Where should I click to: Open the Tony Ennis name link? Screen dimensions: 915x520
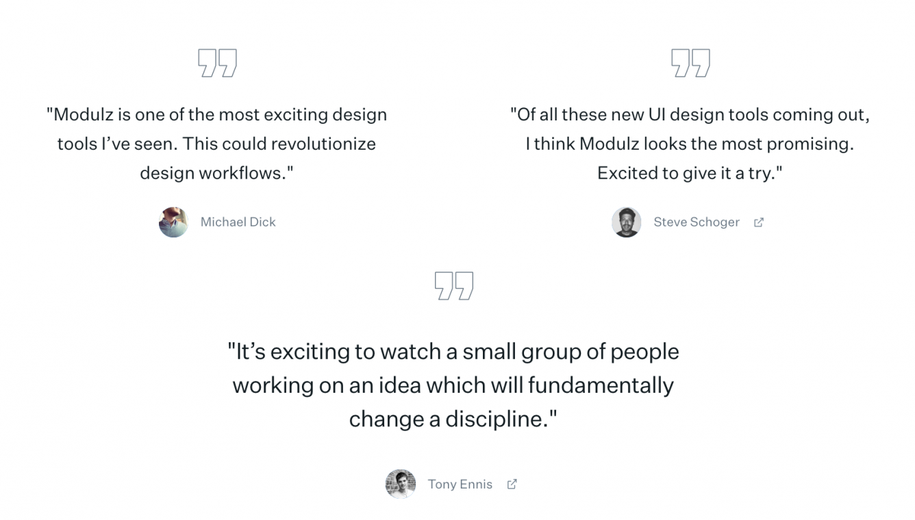click(460, 484)
